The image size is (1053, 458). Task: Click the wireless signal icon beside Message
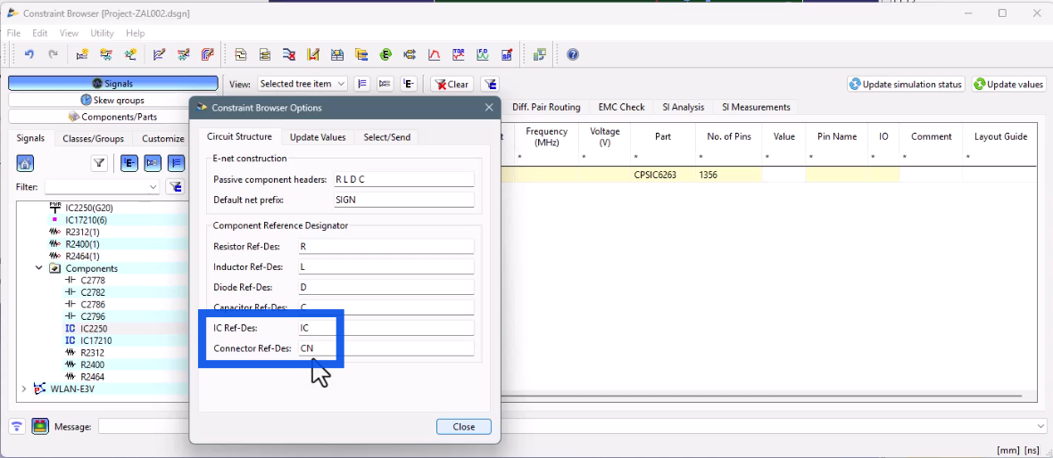[x=18, y=427]
